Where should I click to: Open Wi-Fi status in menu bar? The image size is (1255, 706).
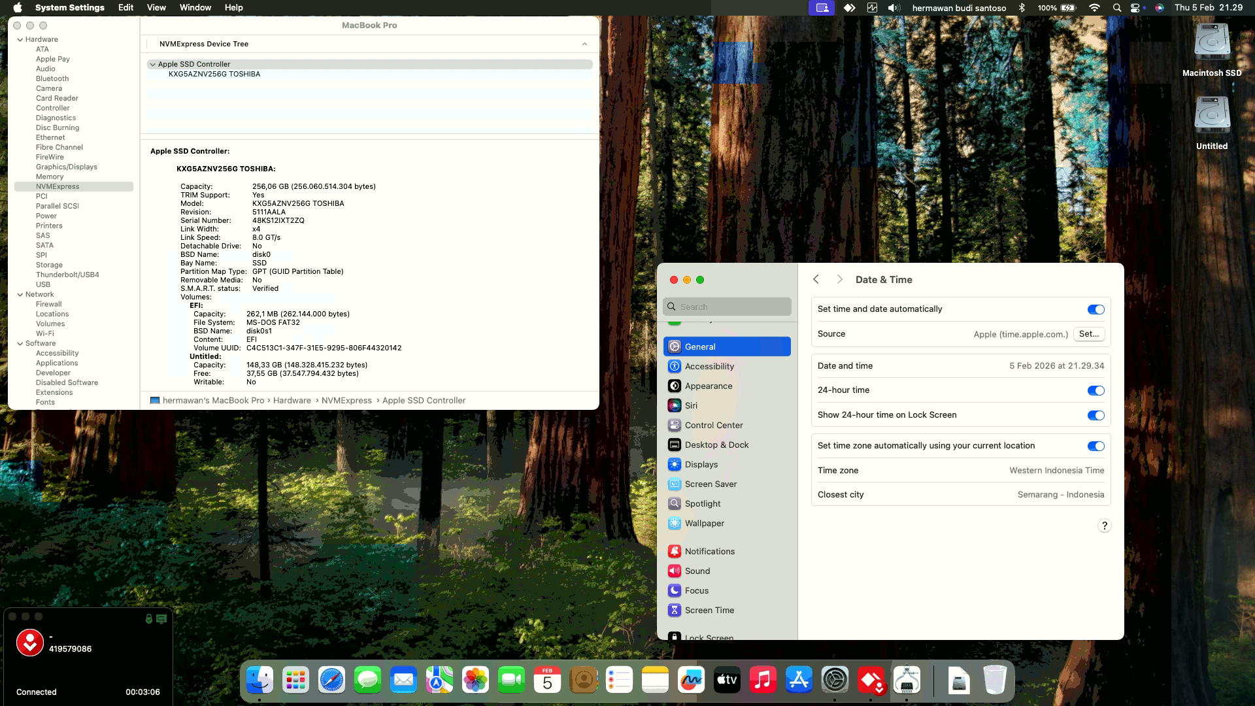tap(1094, 8)
